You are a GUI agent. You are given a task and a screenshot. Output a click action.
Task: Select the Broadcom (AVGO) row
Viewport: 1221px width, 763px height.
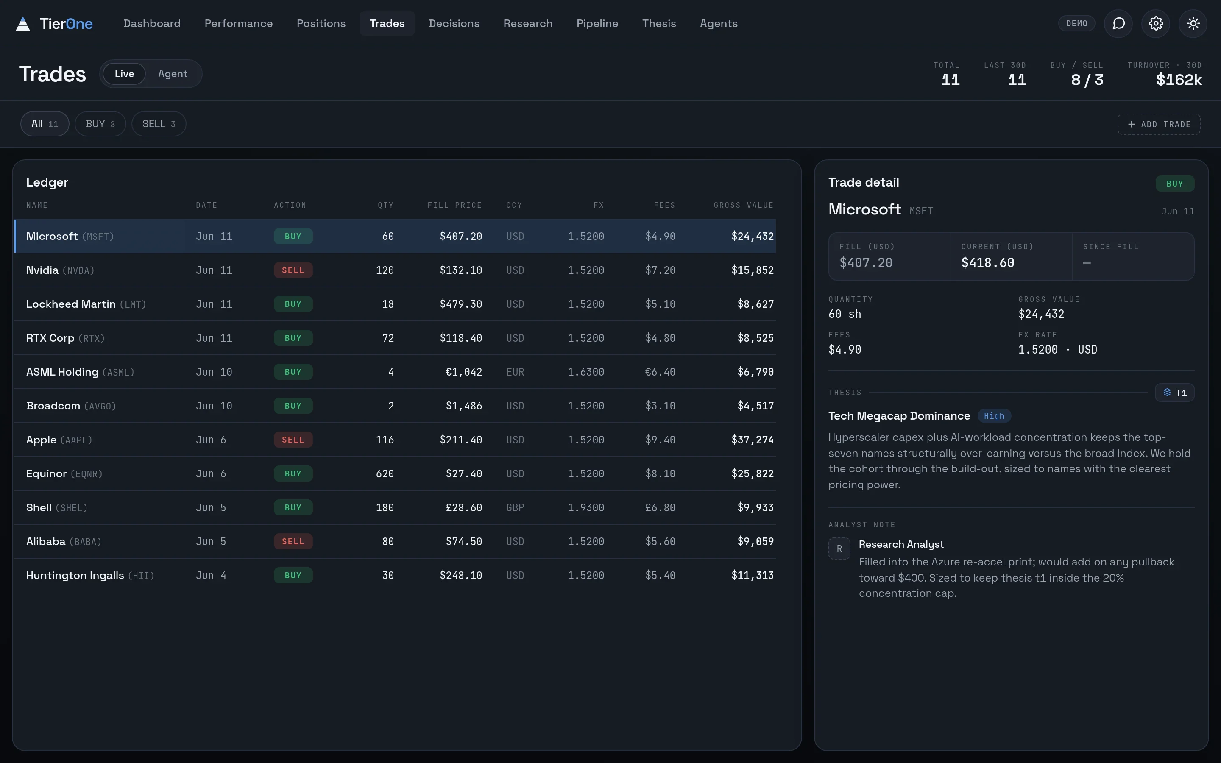tap(395, 406)
